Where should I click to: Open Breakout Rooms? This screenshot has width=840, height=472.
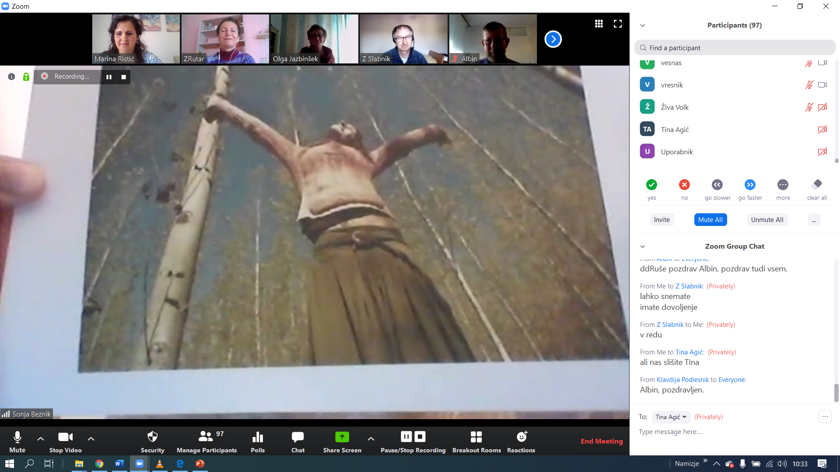pos(476,441)
